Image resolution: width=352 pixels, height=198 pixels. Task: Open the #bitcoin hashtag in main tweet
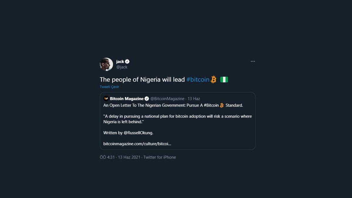tap(198, 79)
